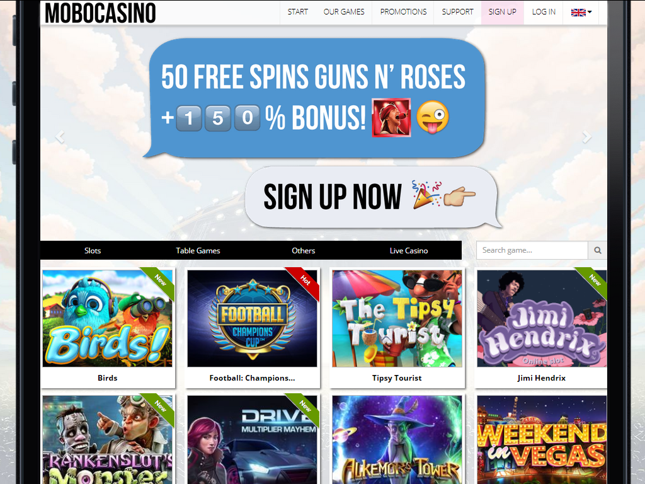Click the Guns N' Roses singer image
645x484 pixels.
pyautogui.click(x=391, y=117)
